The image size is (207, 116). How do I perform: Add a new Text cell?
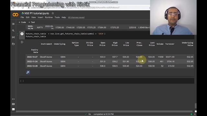32,22
